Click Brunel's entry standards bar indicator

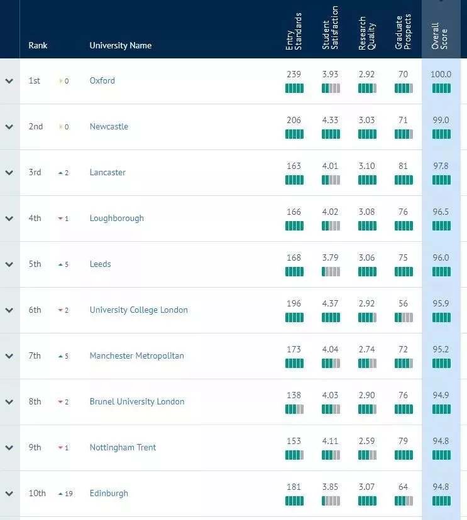294,409
